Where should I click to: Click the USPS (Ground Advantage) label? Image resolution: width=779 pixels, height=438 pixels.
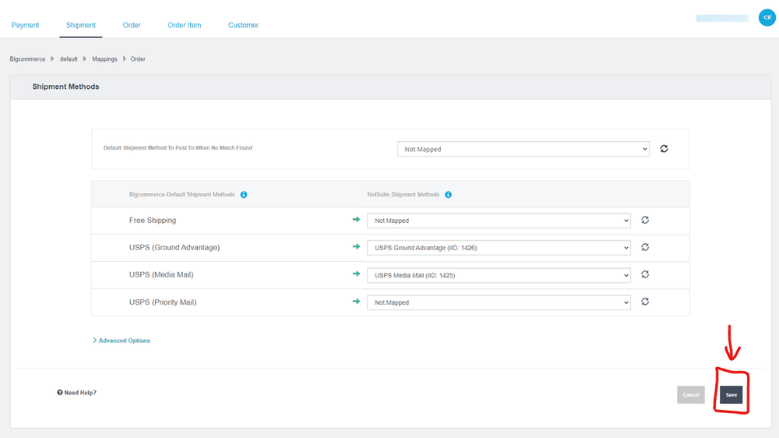point(174,248)
